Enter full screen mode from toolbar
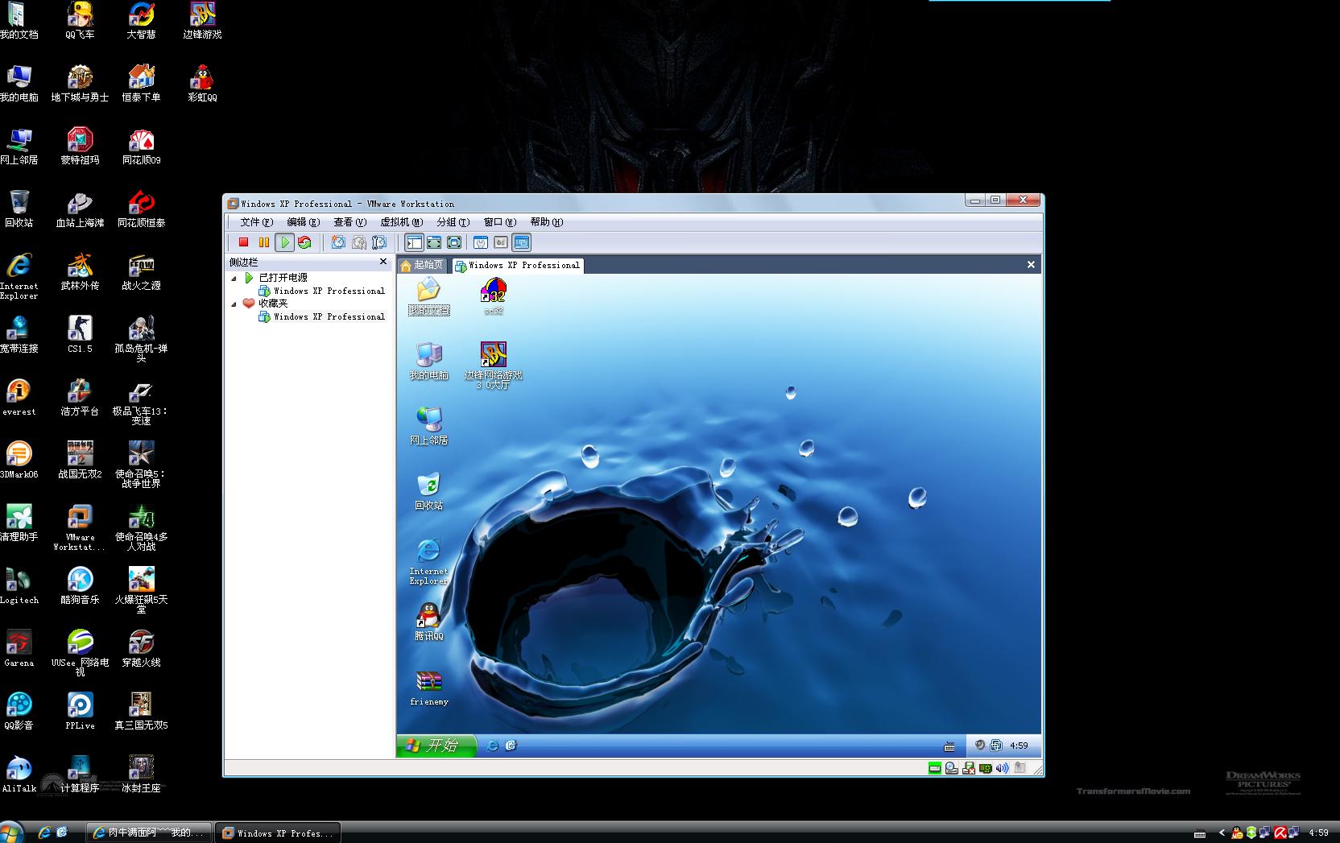 [x=454, y=242]
